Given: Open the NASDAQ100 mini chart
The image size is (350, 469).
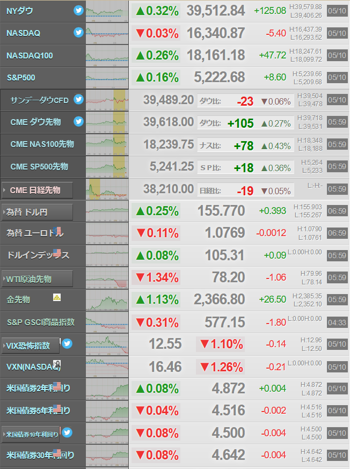Looking at the screenshot, I should click(x=107, y=56).
